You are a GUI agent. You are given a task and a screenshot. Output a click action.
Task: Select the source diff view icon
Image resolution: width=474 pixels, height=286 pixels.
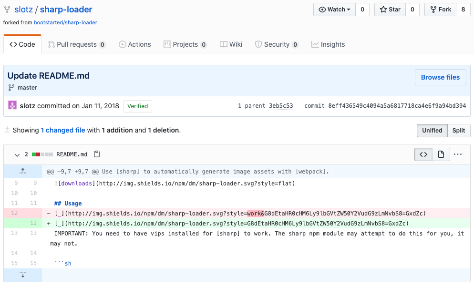point(423,154)
